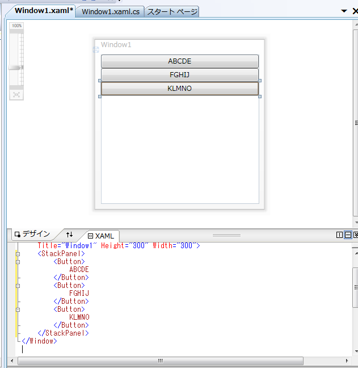
Task: Click the horizontal scrollbar in XAML editor
Action: pyautogui.click(x=161, y=361)
